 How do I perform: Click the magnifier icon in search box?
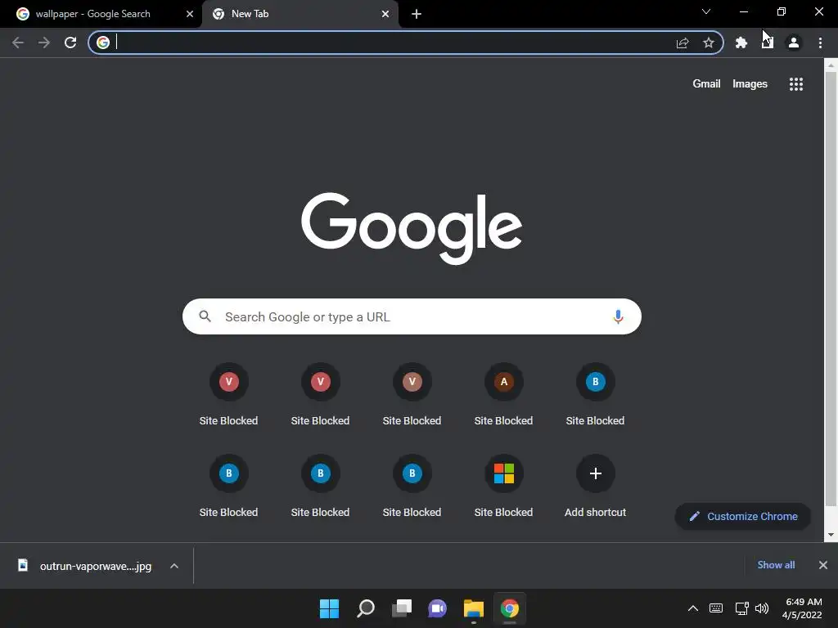click(x=205, y=316)
